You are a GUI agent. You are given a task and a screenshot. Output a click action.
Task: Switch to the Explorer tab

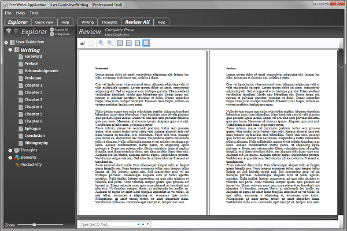(17, 22)
